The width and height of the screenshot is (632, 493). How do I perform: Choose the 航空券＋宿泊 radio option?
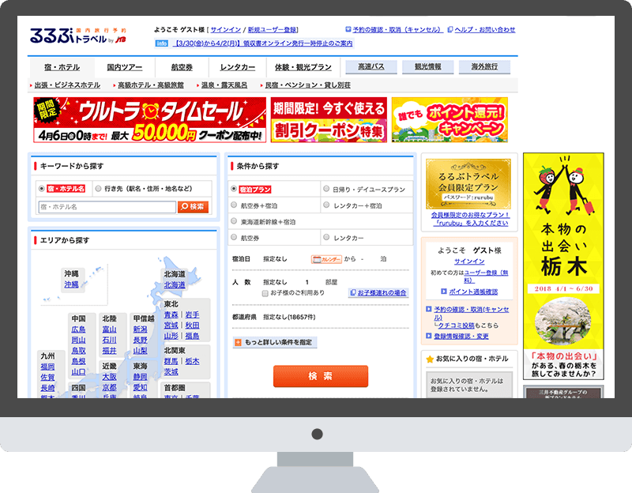click(x=234, y=205)
